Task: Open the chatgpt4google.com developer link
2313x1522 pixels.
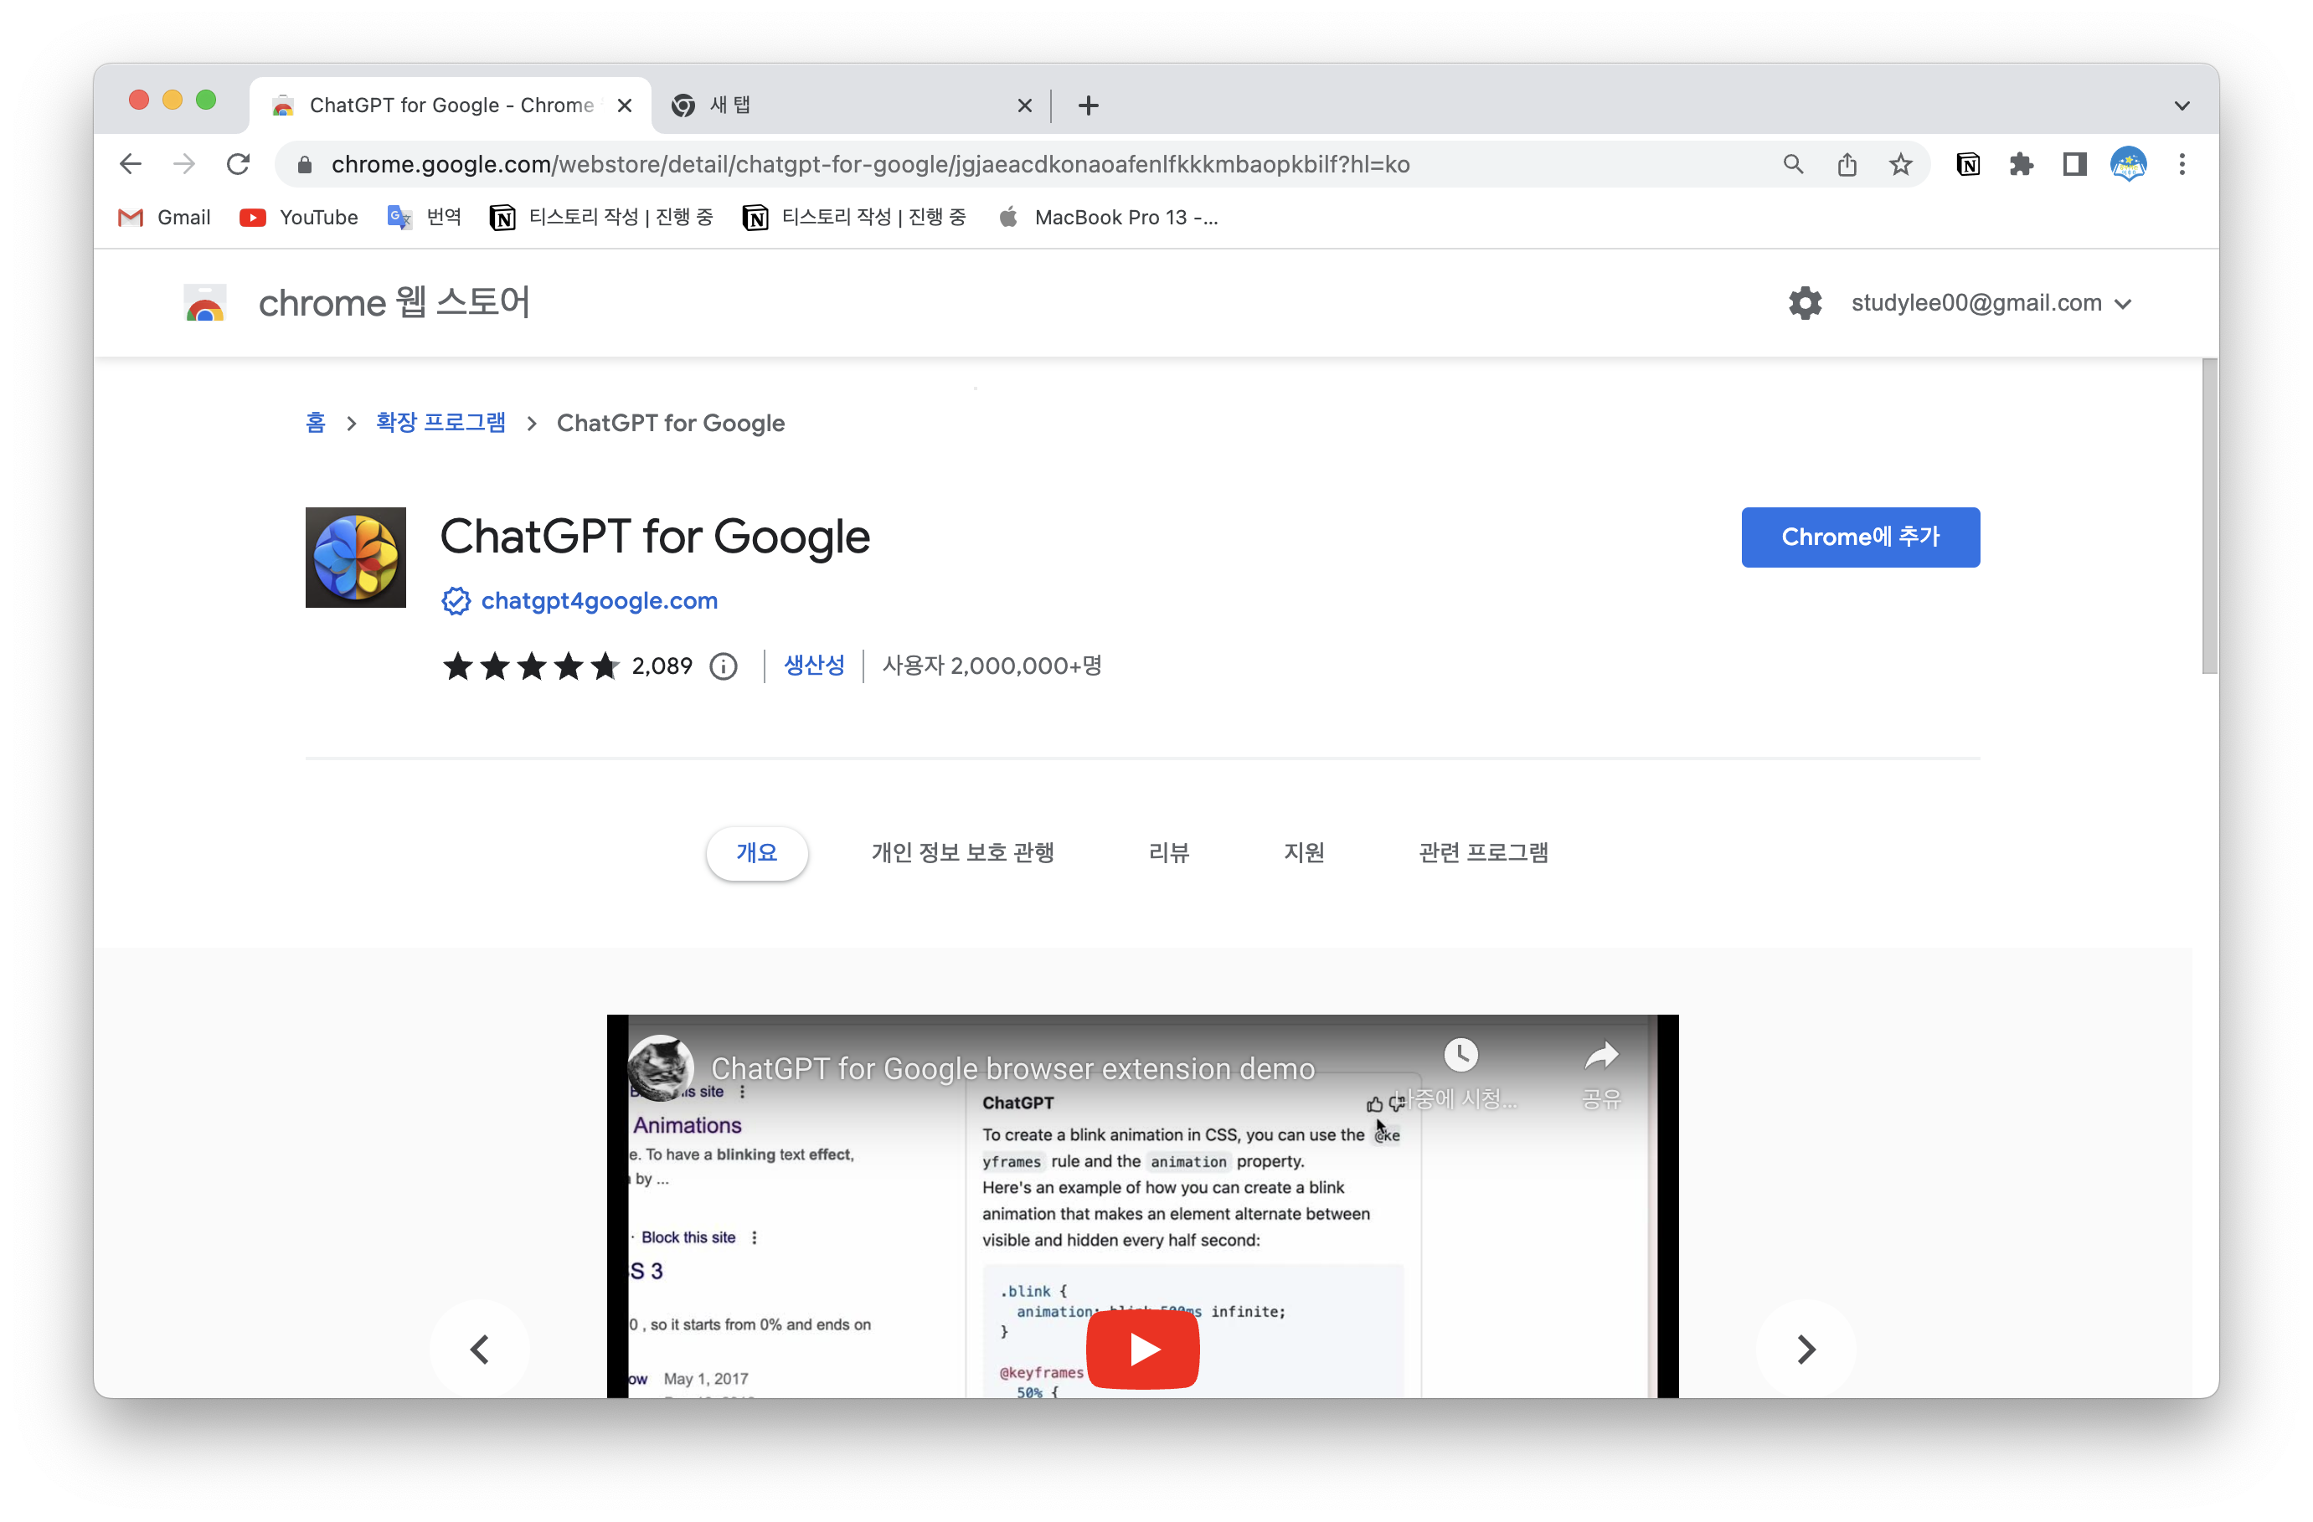Action: click(599, 601)
